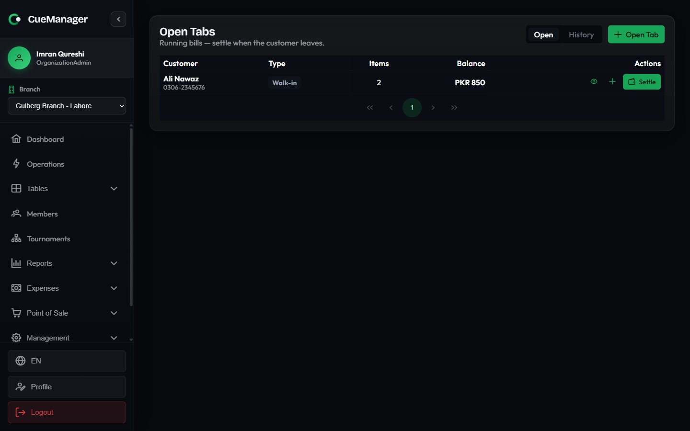Add item to Ali Nawaz tab plus icon
This screenshot has height=431, width=690.
click(x=612, y=81)
